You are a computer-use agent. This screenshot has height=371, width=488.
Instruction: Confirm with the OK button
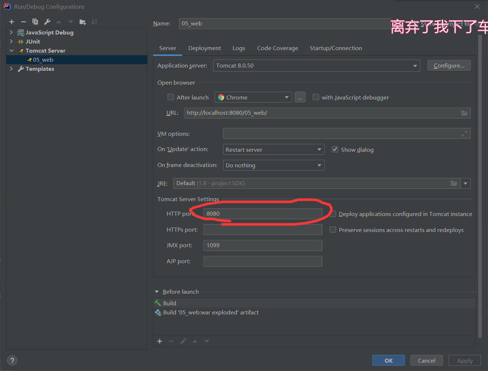(x=389, y=360)
